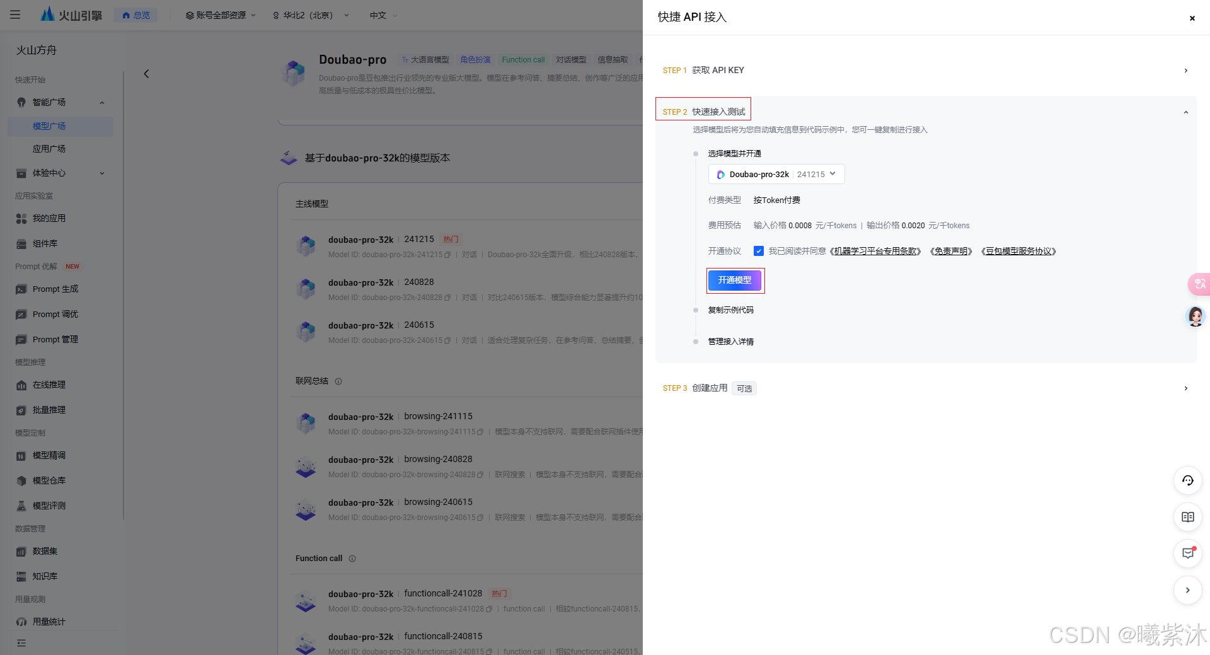
Task: Collapse STEP 2 快速接入测试
Action: point(1186,112)
